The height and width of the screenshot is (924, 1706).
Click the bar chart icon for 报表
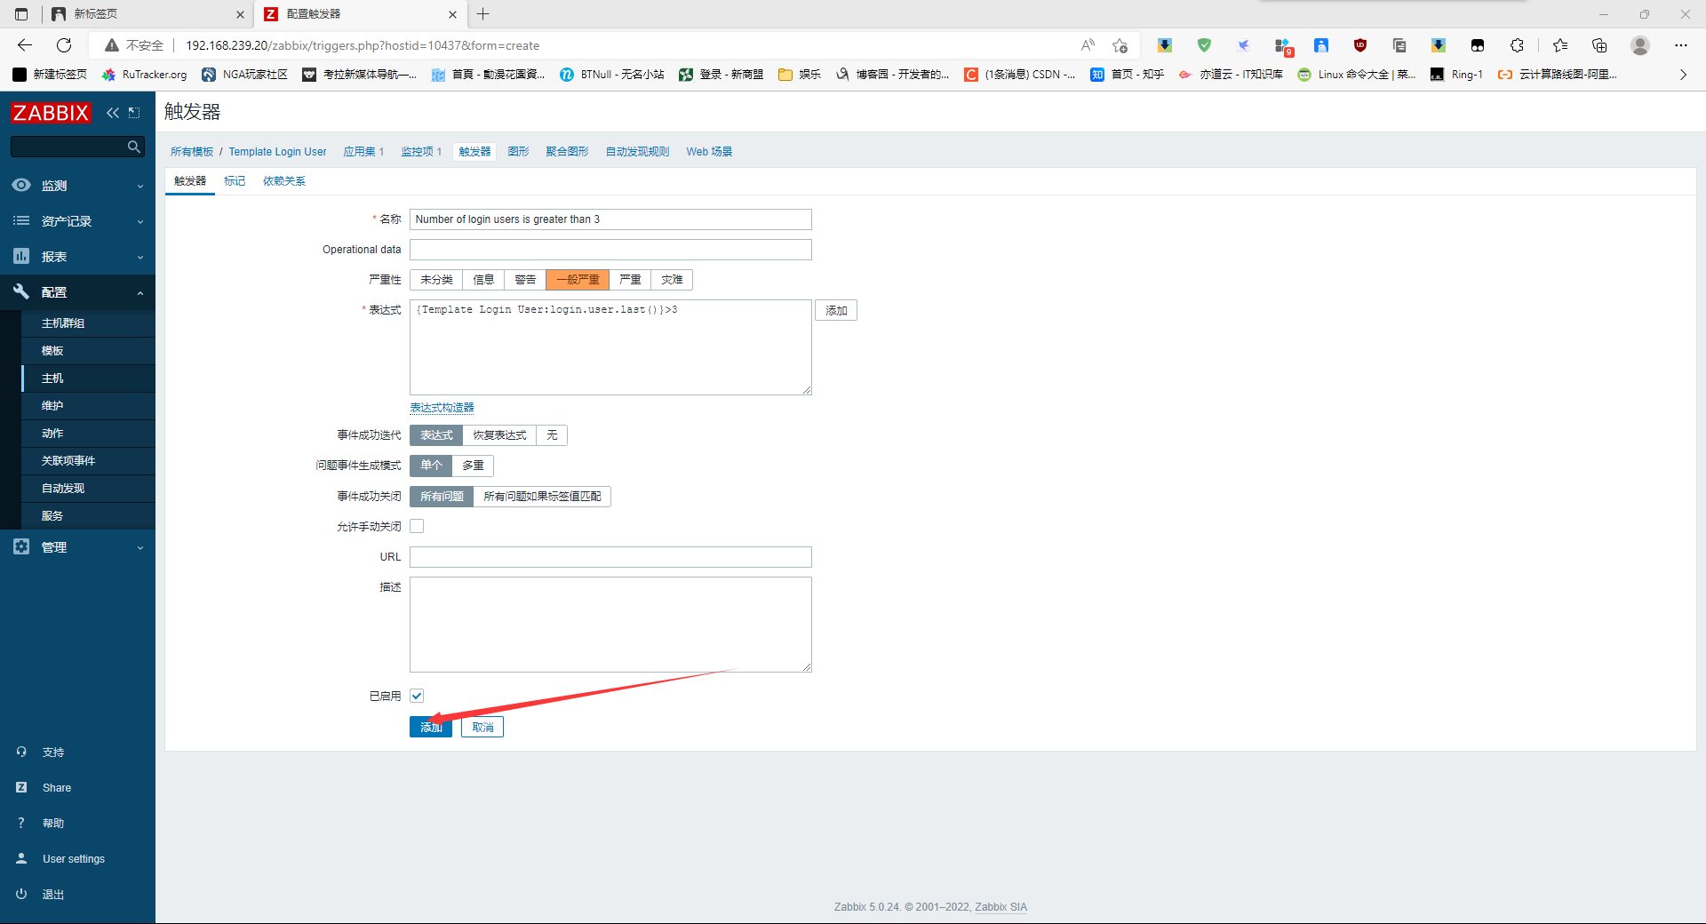pos(21,256)
